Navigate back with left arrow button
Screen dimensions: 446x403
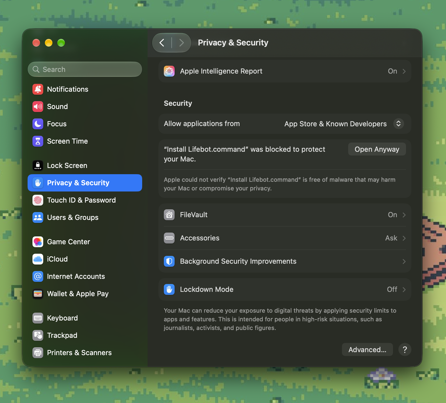[x=162, y=42]
